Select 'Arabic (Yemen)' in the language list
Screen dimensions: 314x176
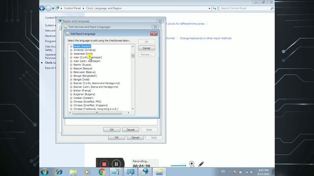[82, 46]
